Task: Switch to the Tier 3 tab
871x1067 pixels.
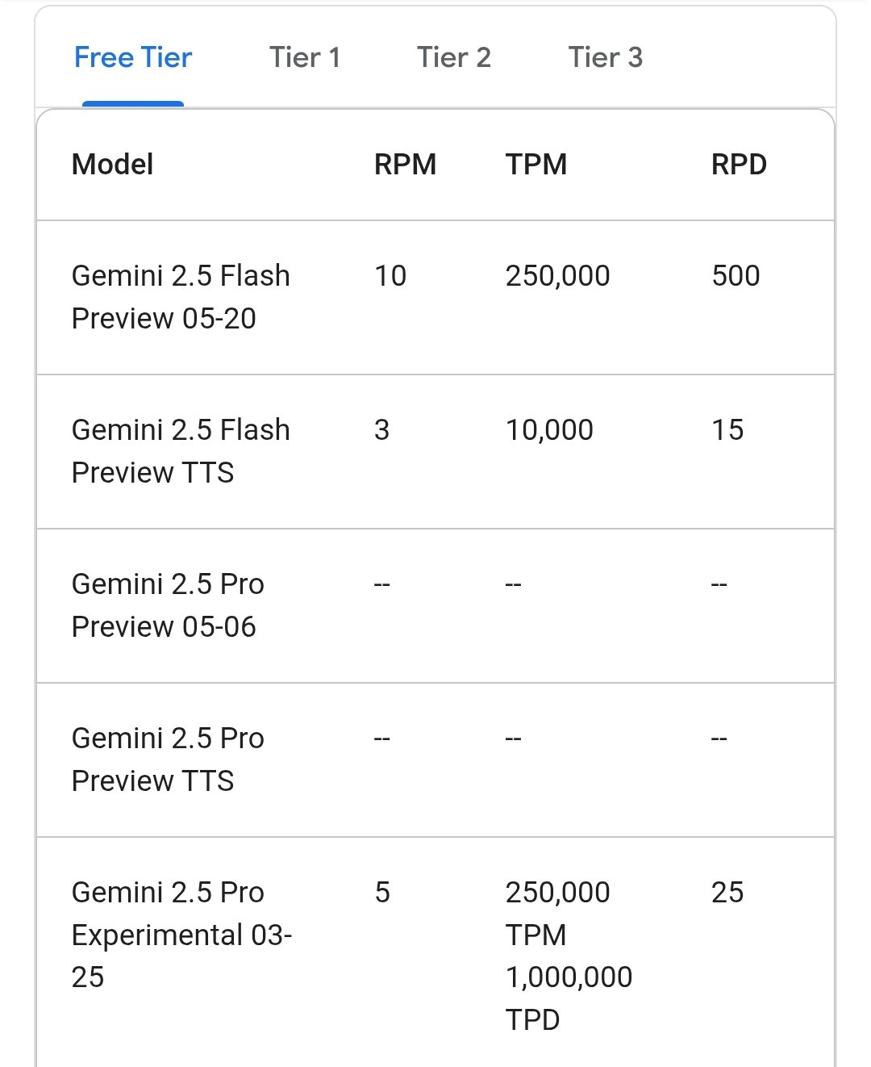Action: (x=605, y=58)
